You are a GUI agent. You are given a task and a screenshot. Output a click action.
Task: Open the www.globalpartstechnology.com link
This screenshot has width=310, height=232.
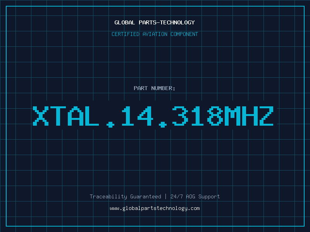pos(155,208)
